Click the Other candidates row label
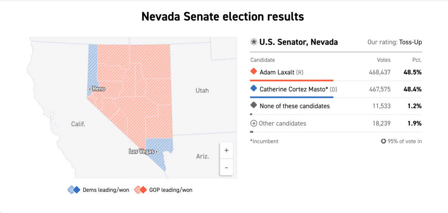The width and height of the screenshot is (448, 213). (x=282, y=123)
